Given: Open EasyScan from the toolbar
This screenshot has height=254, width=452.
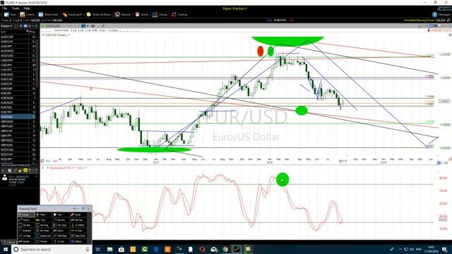Looking at the screenshot, I should point(72,14).
